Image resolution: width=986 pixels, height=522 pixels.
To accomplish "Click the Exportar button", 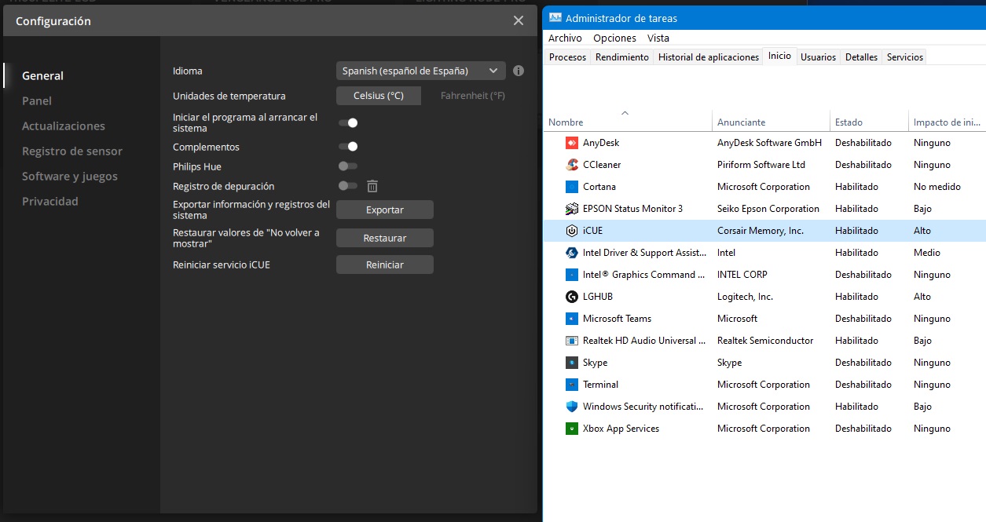I will 385,210.
